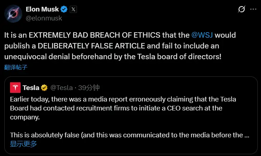The height and width of the screenshot is (156, 261).
Task: Expand quoted post with 显示更多
Action: pos(23,144)
